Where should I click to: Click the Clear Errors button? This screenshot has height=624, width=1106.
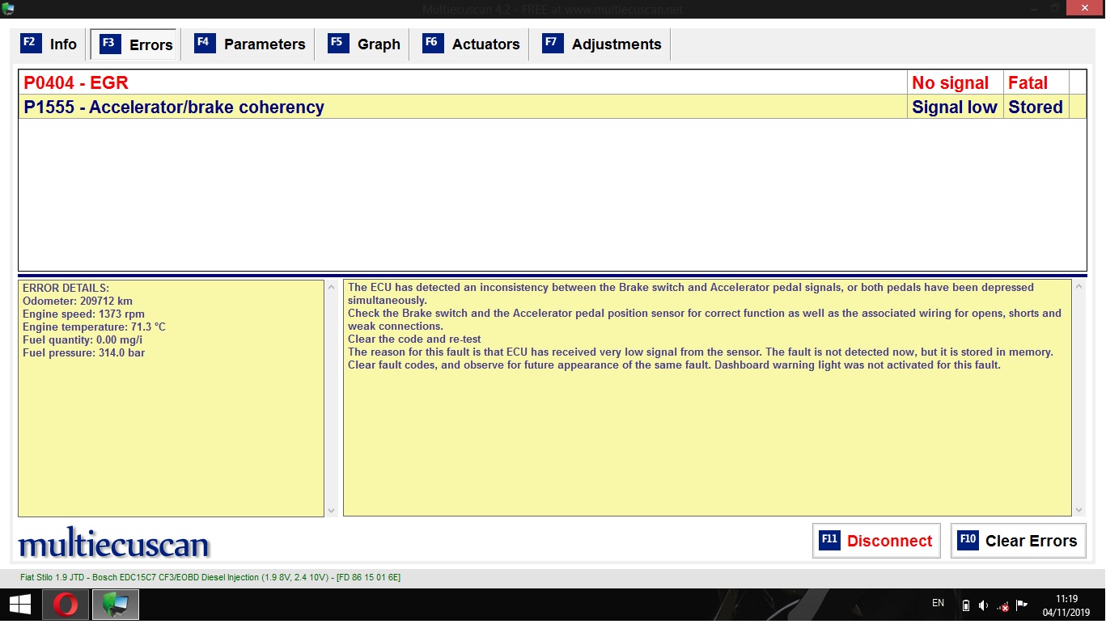(x=1018, y=541)
